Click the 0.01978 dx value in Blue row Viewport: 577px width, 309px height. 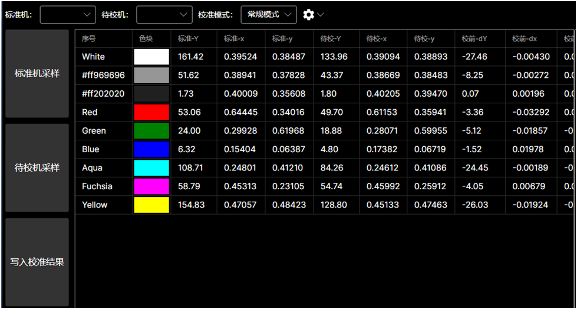pyautogui.click(x=528, y=150)
